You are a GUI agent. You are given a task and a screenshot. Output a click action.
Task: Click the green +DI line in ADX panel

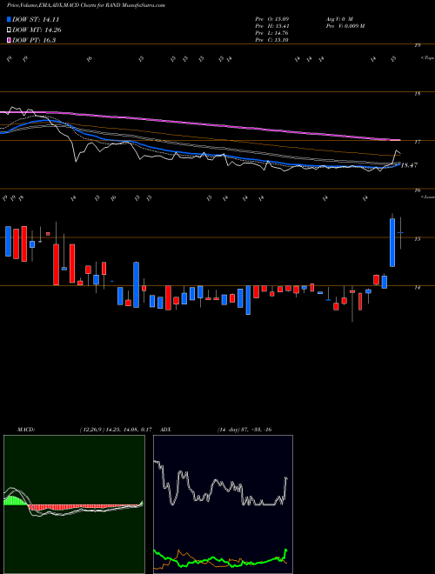(220, 560)
